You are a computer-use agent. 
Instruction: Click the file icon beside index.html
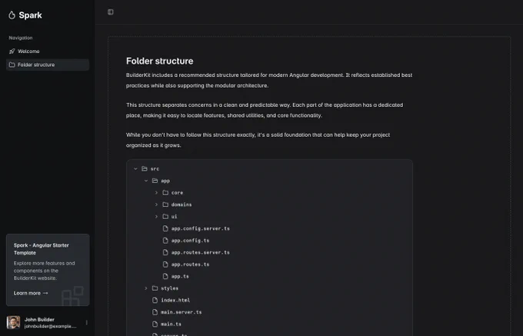click(x=155, y=300)
